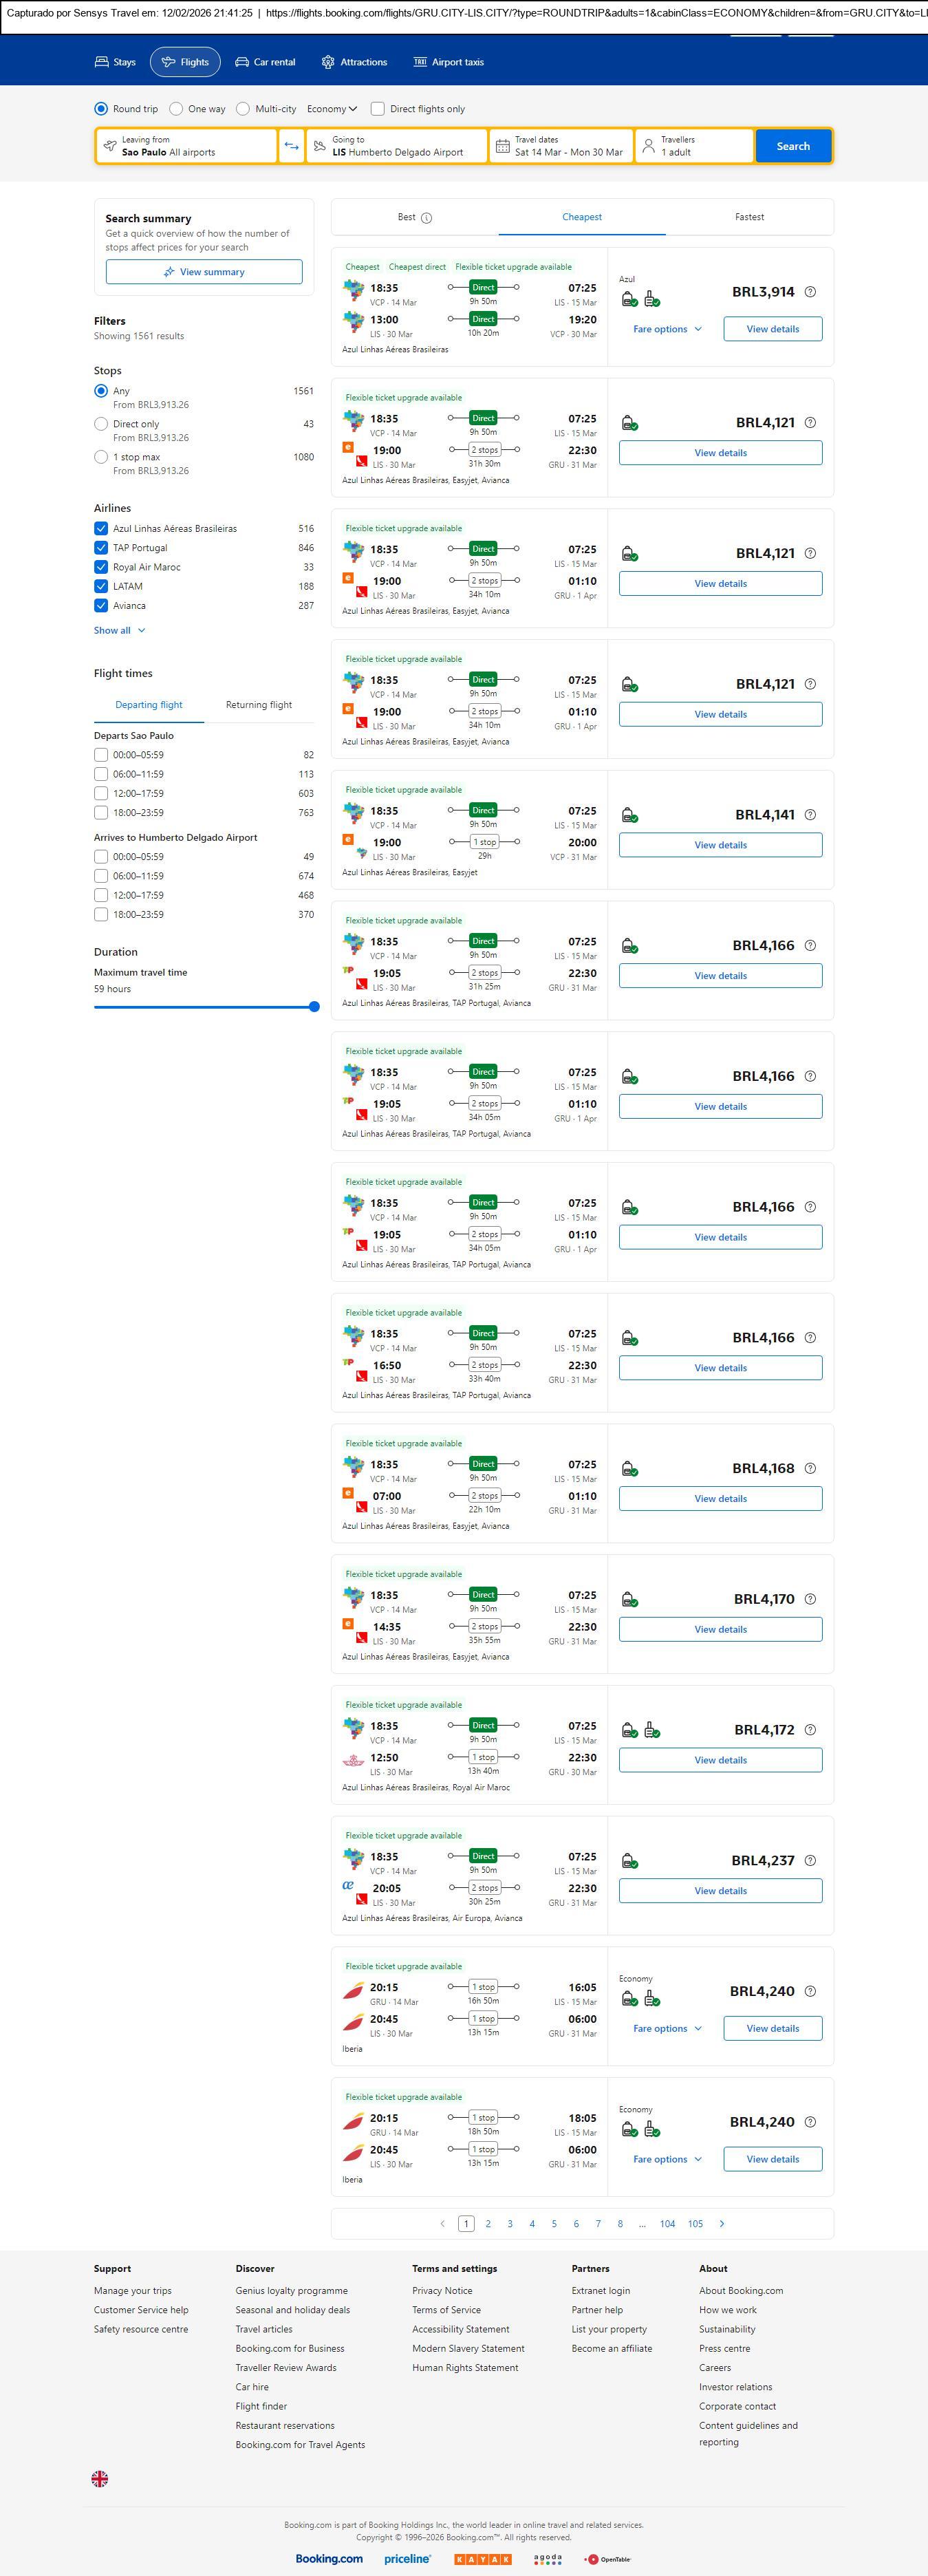This screenshot has height=2576, width=928.
Task: Click the Airport taxis icon in the top navigation
Action: point(420,62)
